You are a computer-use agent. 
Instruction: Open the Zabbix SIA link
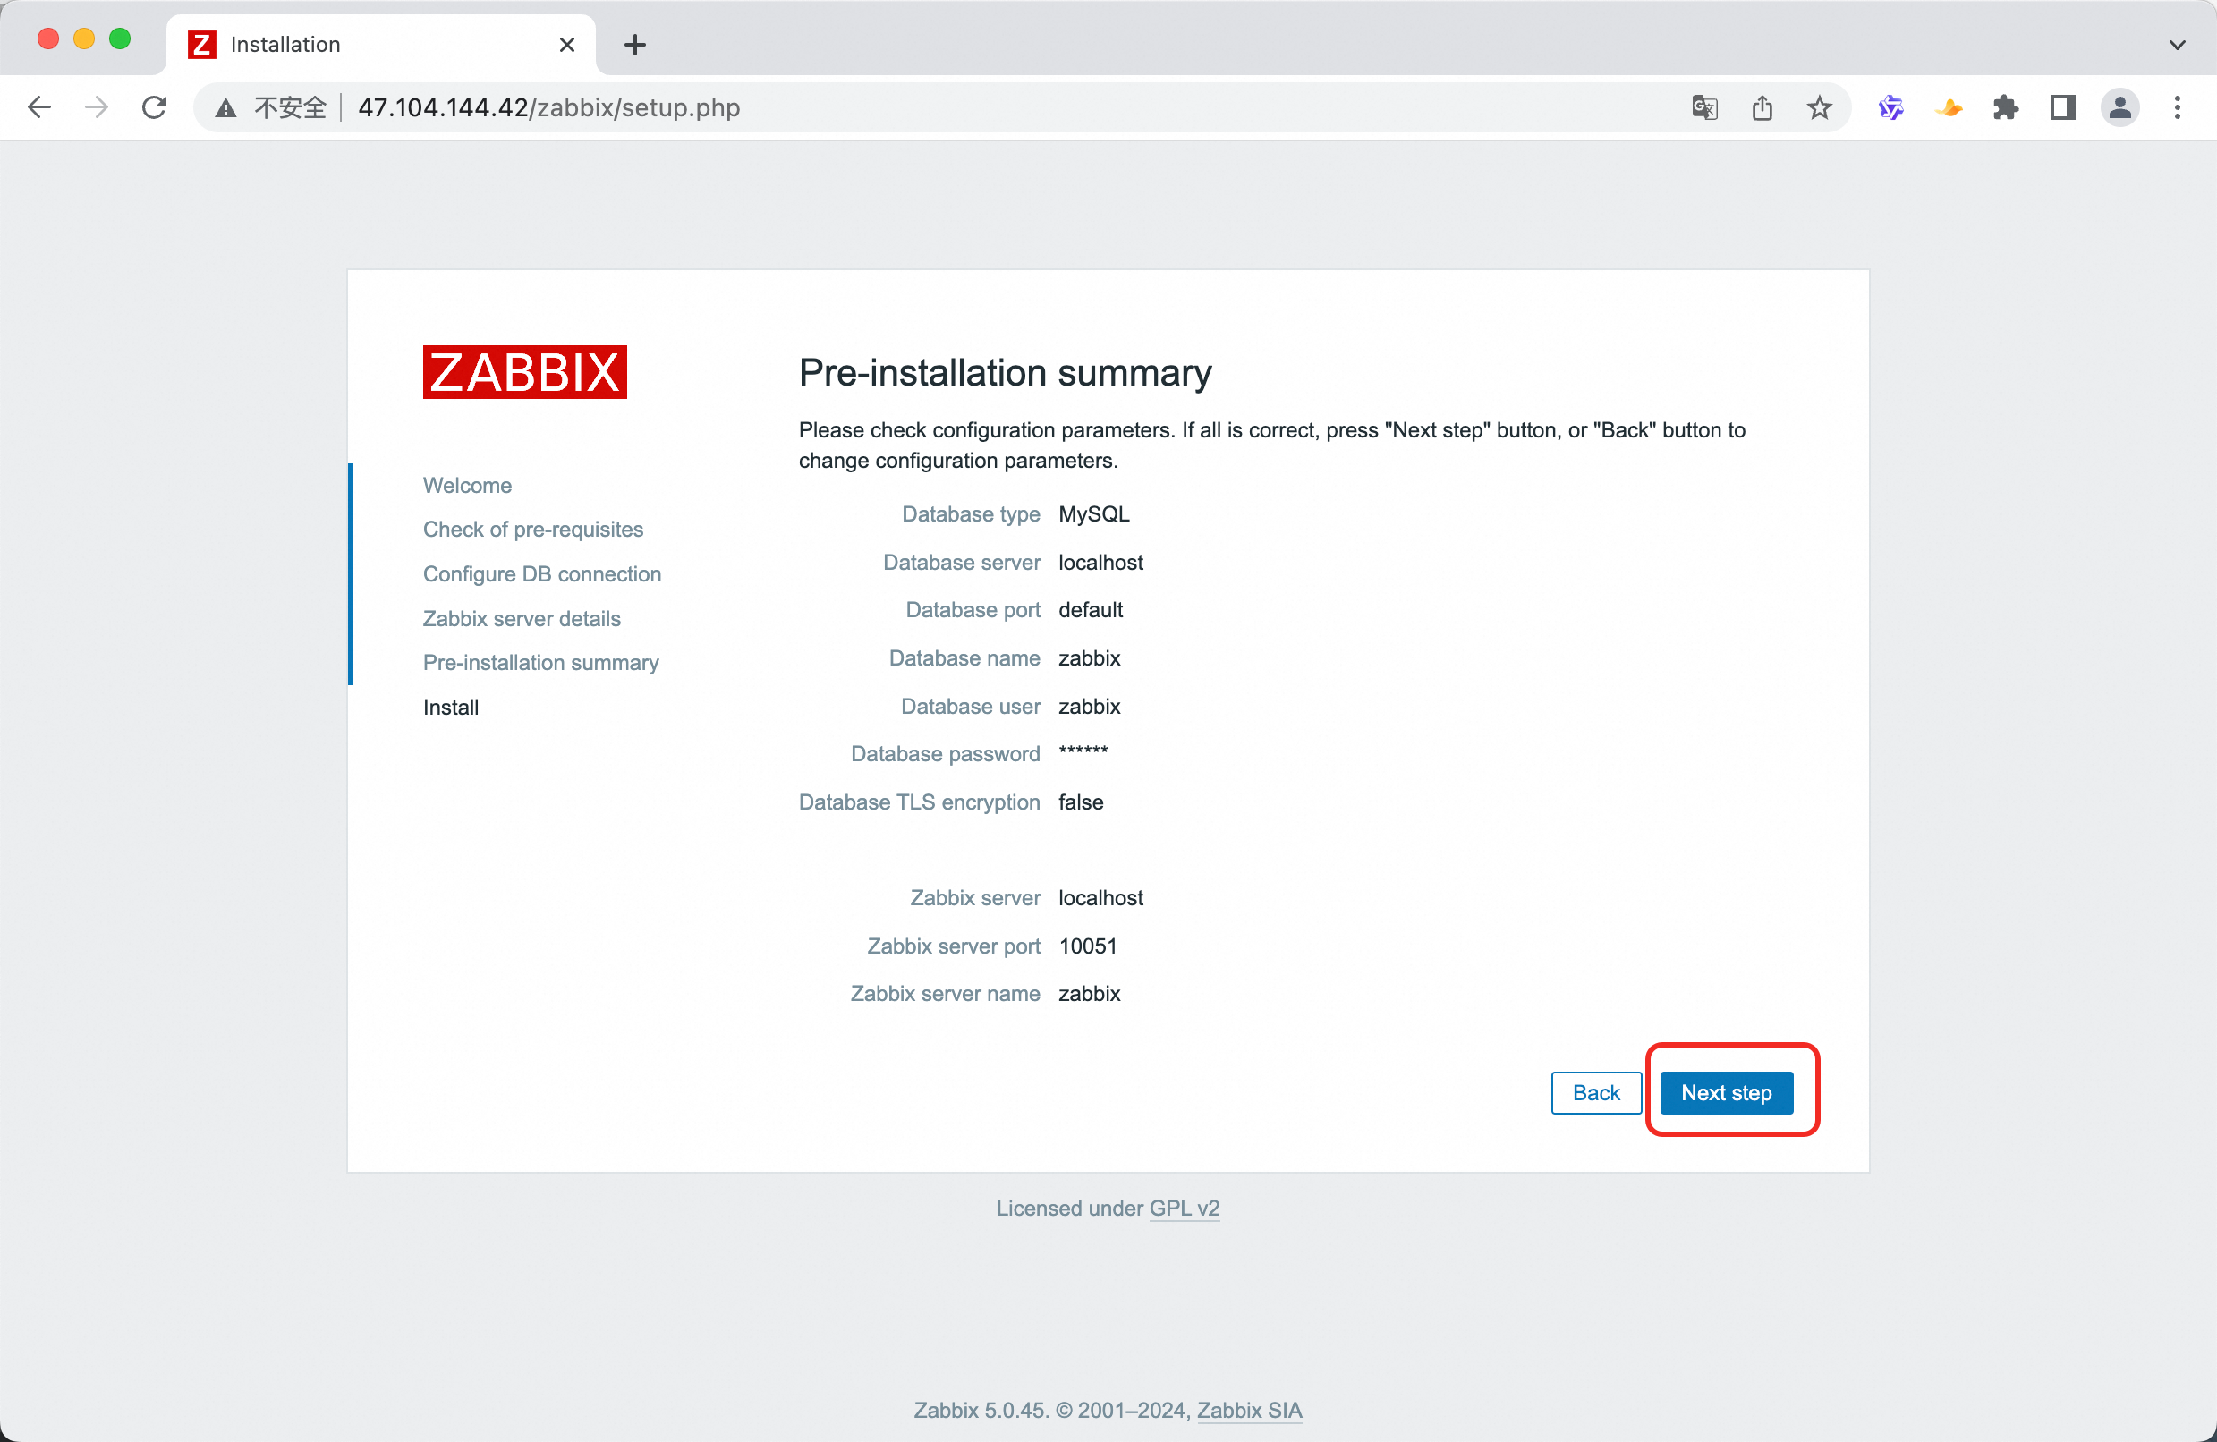tap(1248, 1410)
